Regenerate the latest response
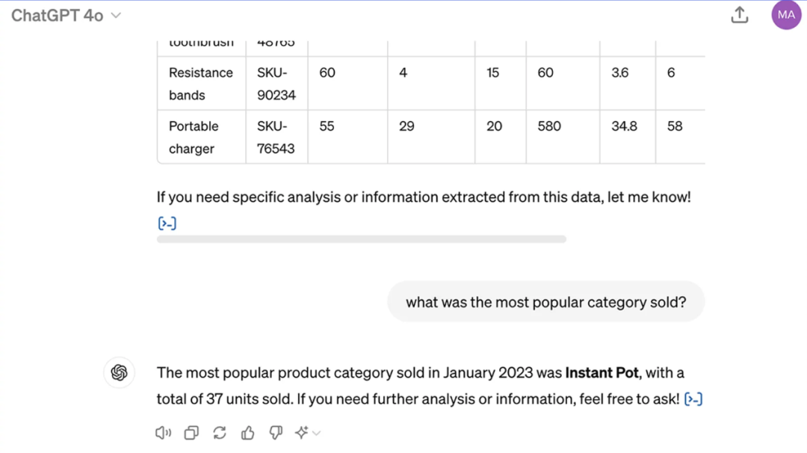Image resolution: width=807 pixels, height=453 pixels. click(x=220, y=433)
